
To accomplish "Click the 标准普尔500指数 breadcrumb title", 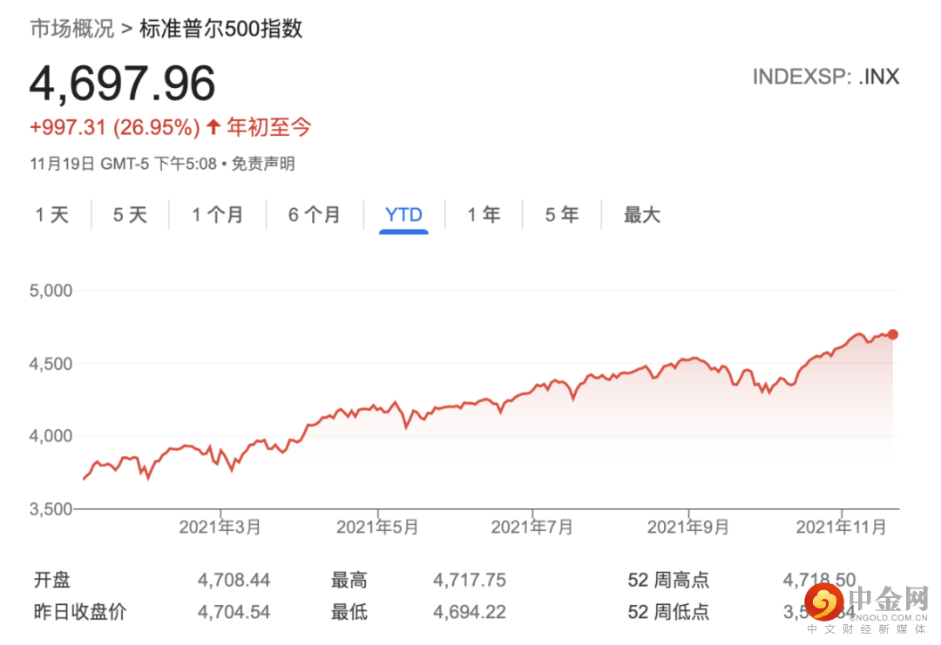I will pyautogui.click(x=220, y=28).
